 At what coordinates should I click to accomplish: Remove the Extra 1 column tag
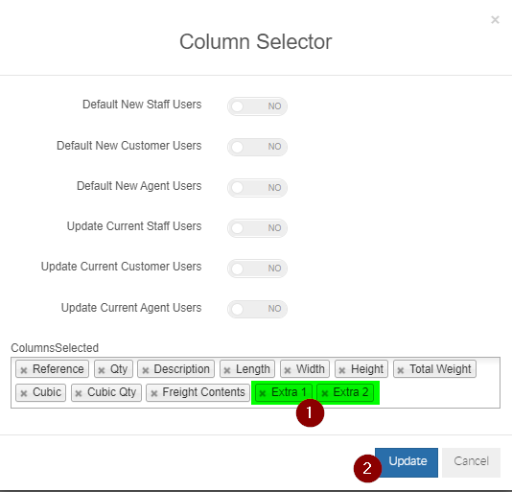point(263,393)
